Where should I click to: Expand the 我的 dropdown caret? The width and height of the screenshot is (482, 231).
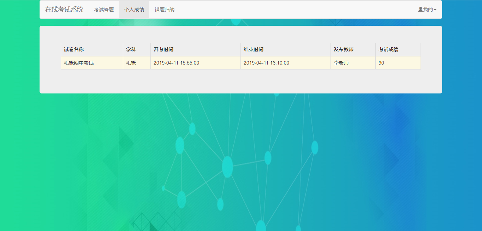(435, 10)
